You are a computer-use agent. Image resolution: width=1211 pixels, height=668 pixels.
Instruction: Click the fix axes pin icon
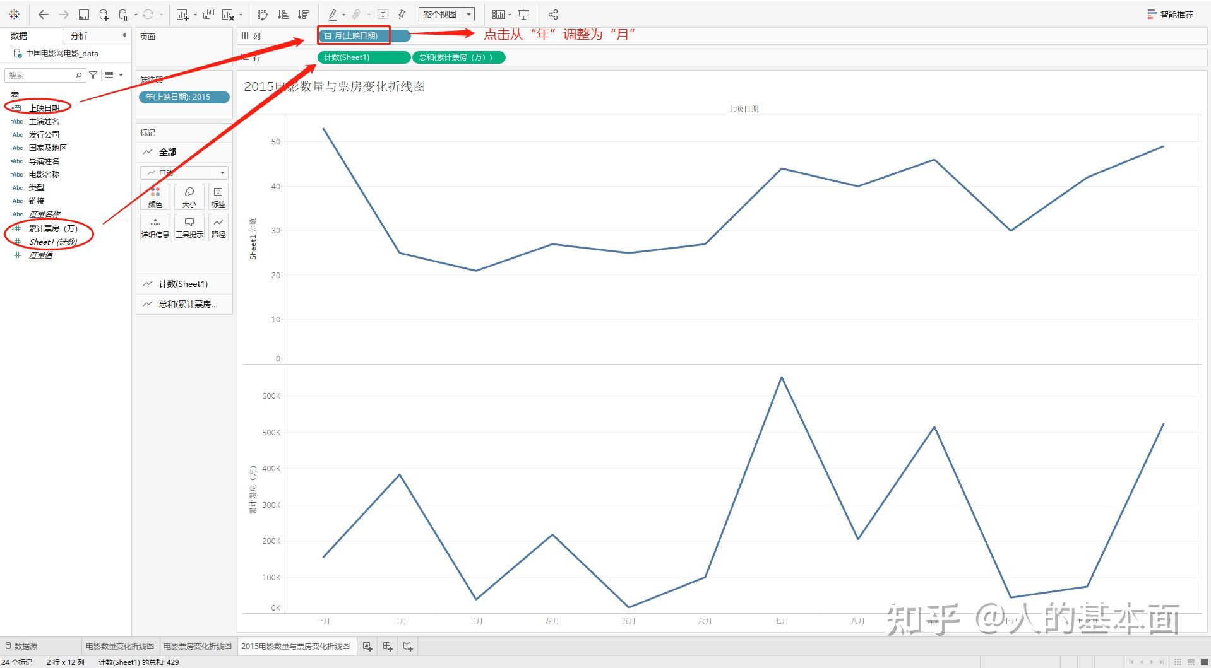[x=402, y=15]
